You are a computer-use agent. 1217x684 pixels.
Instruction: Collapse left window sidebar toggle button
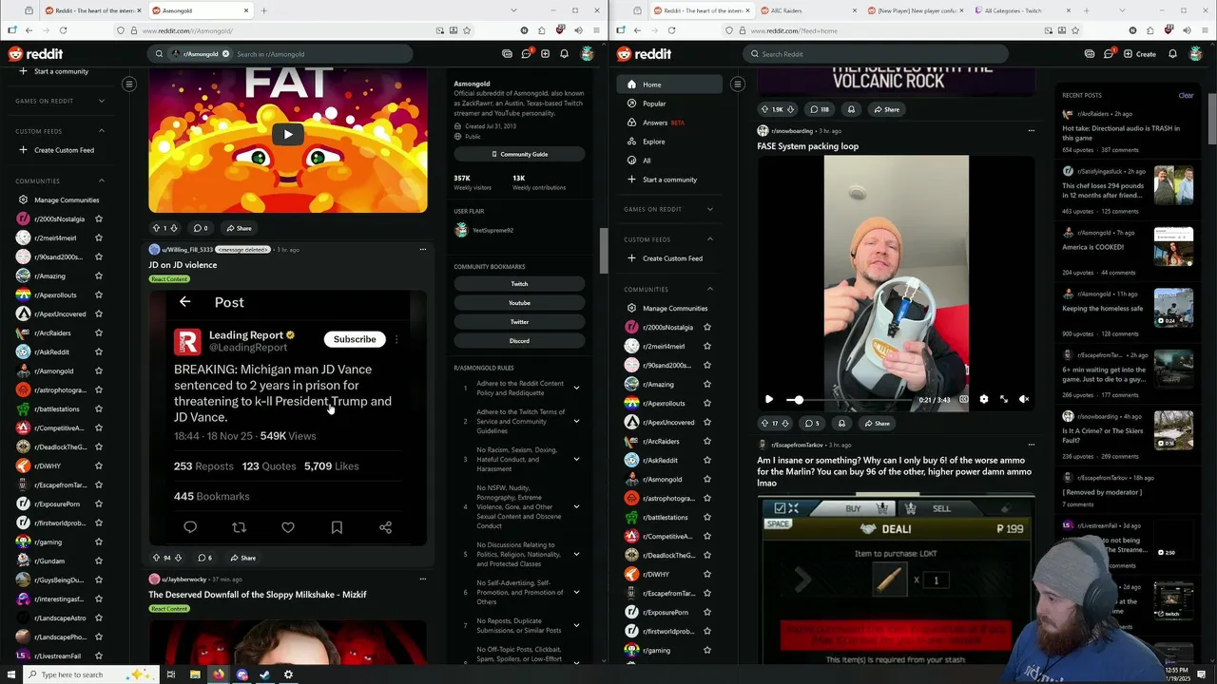click(x=129, y=85)
